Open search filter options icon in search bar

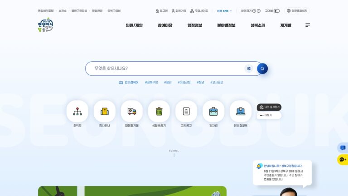click(x=249, y=69)
